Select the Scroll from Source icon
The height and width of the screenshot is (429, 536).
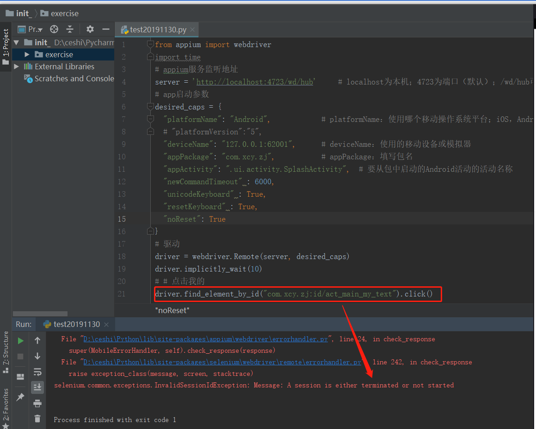tap(54, 29)
